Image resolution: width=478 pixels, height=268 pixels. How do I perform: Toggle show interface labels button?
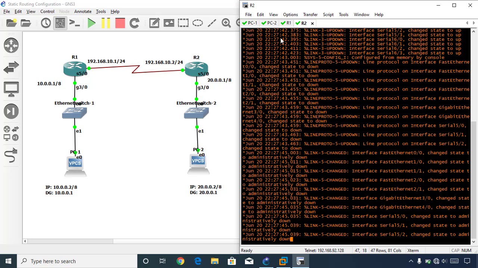pyautogui.click(x=60, y=23)
